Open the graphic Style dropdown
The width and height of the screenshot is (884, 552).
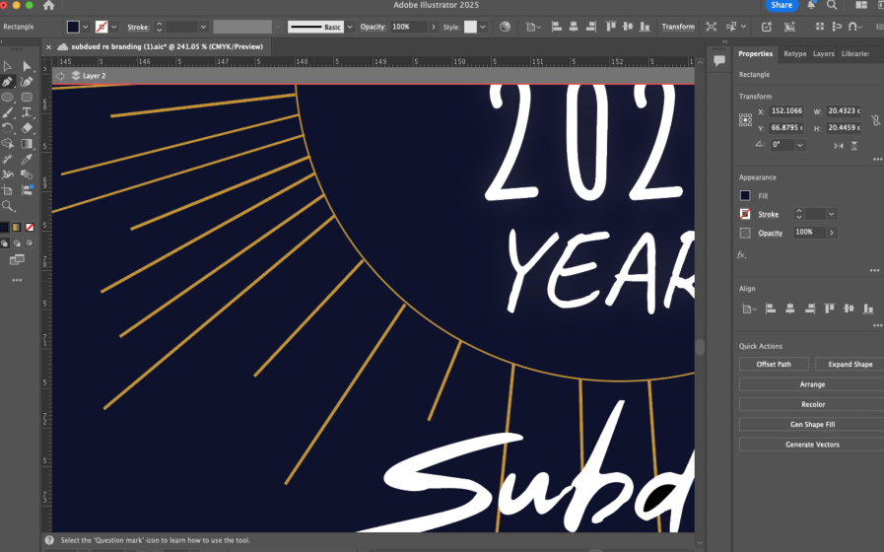[483, 27]
